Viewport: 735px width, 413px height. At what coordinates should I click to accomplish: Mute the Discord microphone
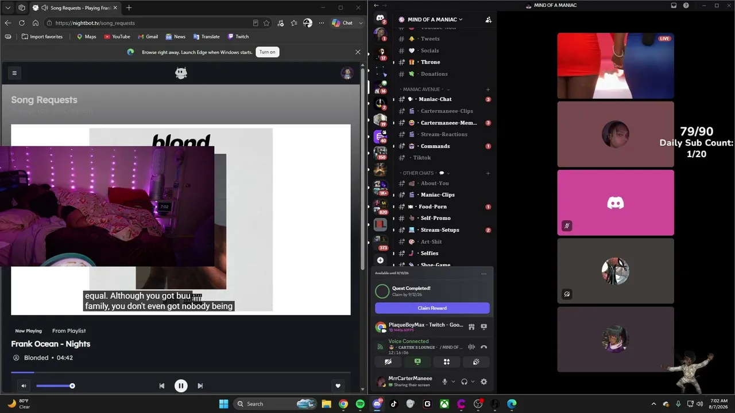[x=444, y=382]
